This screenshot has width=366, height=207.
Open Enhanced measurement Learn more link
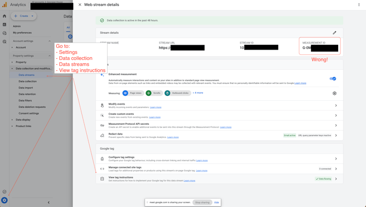[300, 83]
